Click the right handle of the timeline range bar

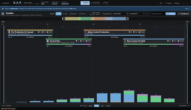(128, 18)
